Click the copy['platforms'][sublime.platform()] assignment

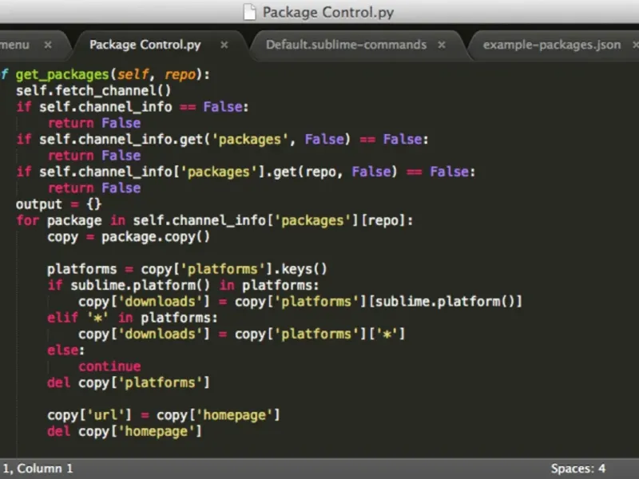300,302
